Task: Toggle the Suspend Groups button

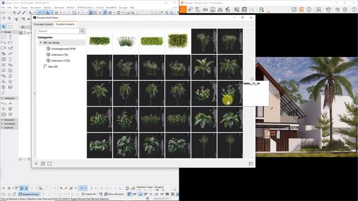Action: [29, 194]
